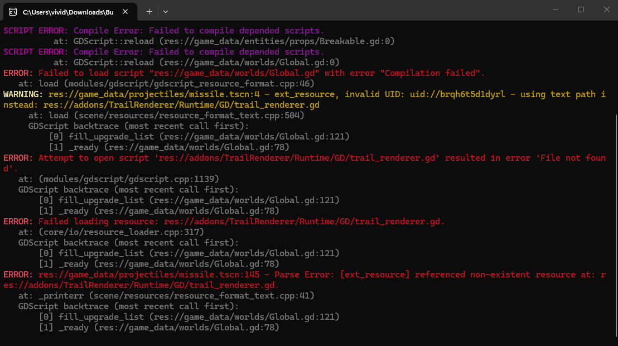Click the second 'SCRIPT ERROR:' line
The width and height of the screenshot is (618, 346).
[163, 52]
